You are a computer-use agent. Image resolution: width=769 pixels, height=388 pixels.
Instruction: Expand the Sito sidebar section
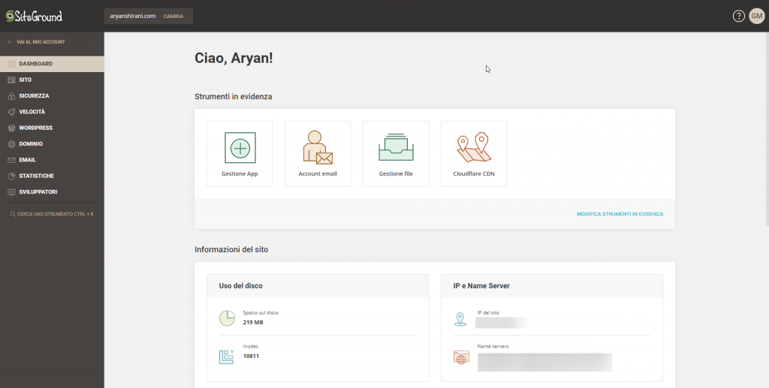click(26, 80)
